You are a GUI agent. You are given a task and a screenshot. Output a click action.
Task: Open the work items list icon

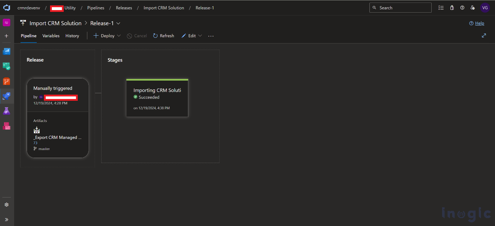click(441, 8)
